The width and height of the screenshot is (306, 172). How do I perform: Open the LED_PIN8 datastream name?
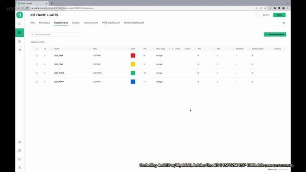pos(58,55)
